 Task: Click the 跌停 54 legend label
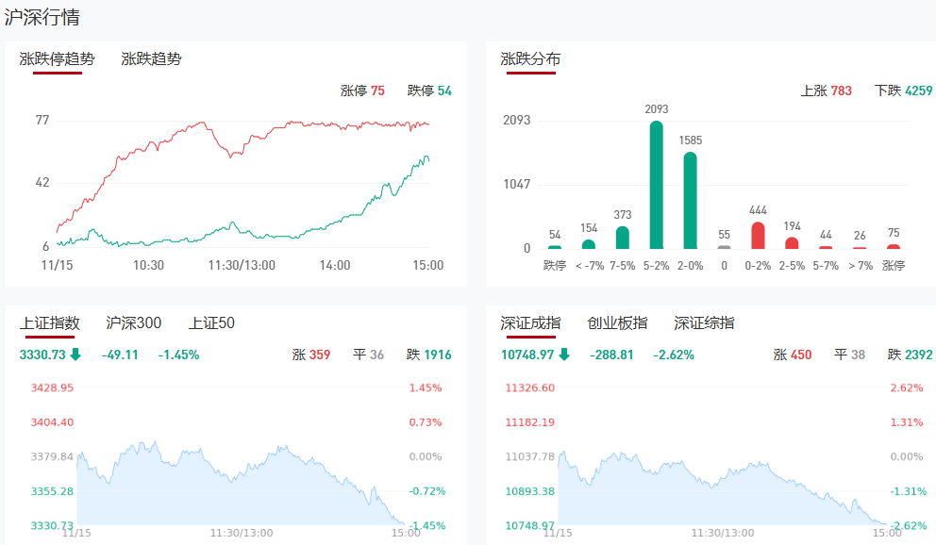pos(429,91)
